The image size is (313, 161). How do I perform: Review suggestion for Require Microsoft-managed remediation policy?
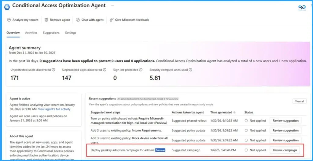click(285, 120)
